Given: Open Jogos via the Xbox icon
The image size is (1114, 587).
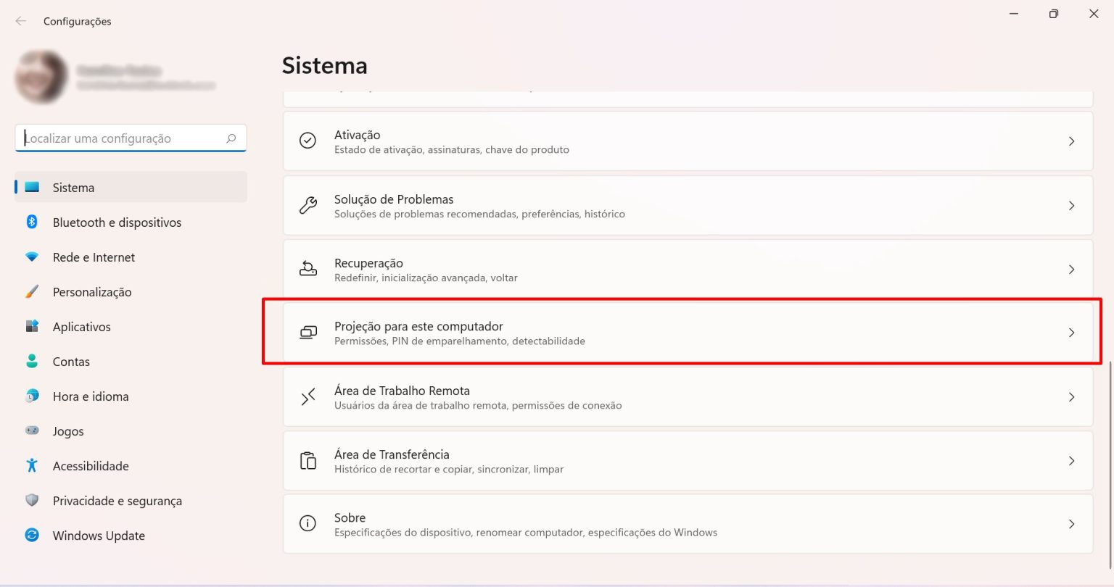Looking at the screenshot, I should coord(32,430).
